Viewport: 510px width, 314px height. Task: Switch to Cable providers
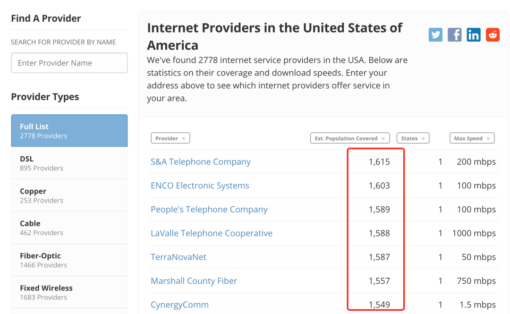tap(69, 228)
